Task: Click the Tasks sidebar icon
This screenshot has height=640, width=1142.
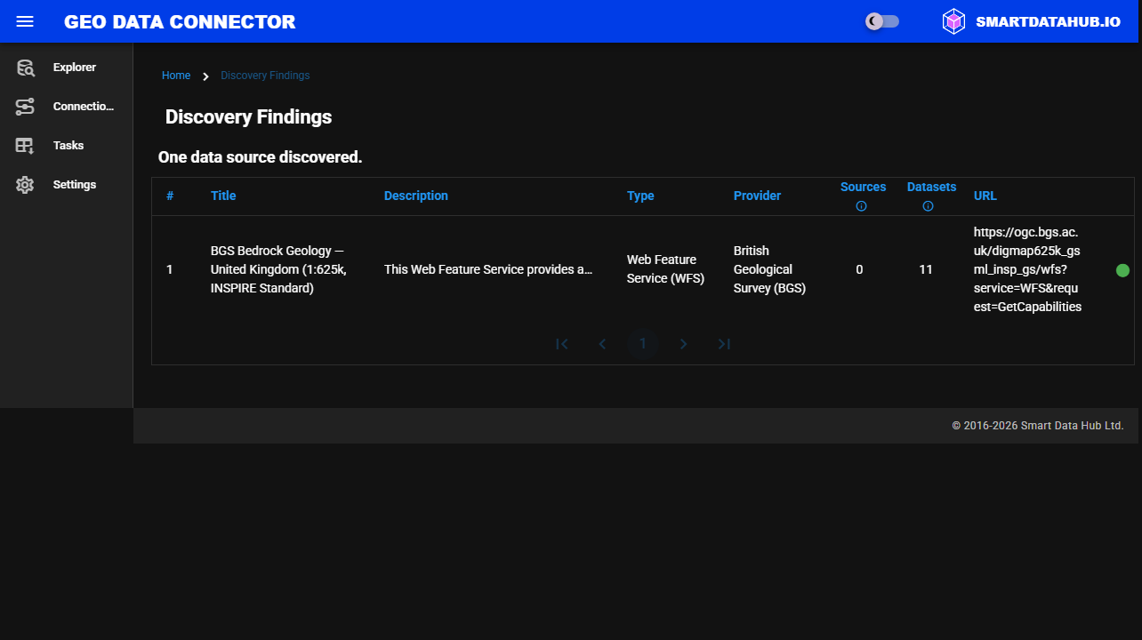Action: pyautogui.click(x=25, y=146)
